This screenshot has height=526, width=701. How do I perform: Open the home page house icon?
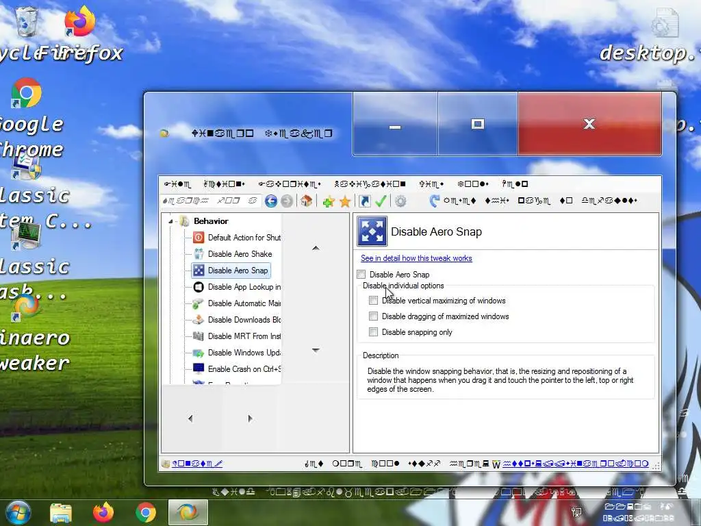[x=306, y=201]
